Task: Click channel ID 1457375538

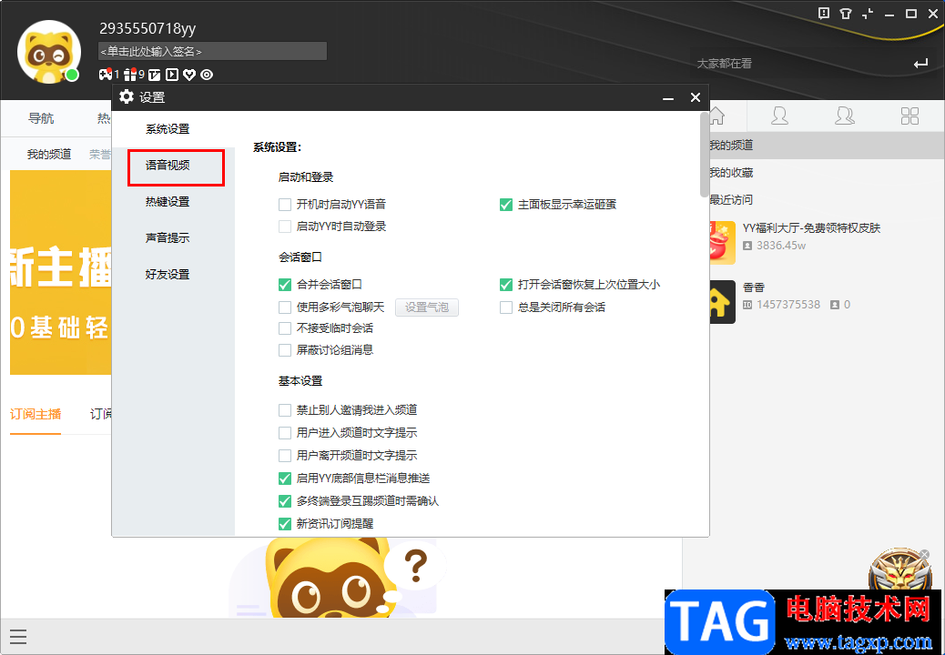Action: 788,305
